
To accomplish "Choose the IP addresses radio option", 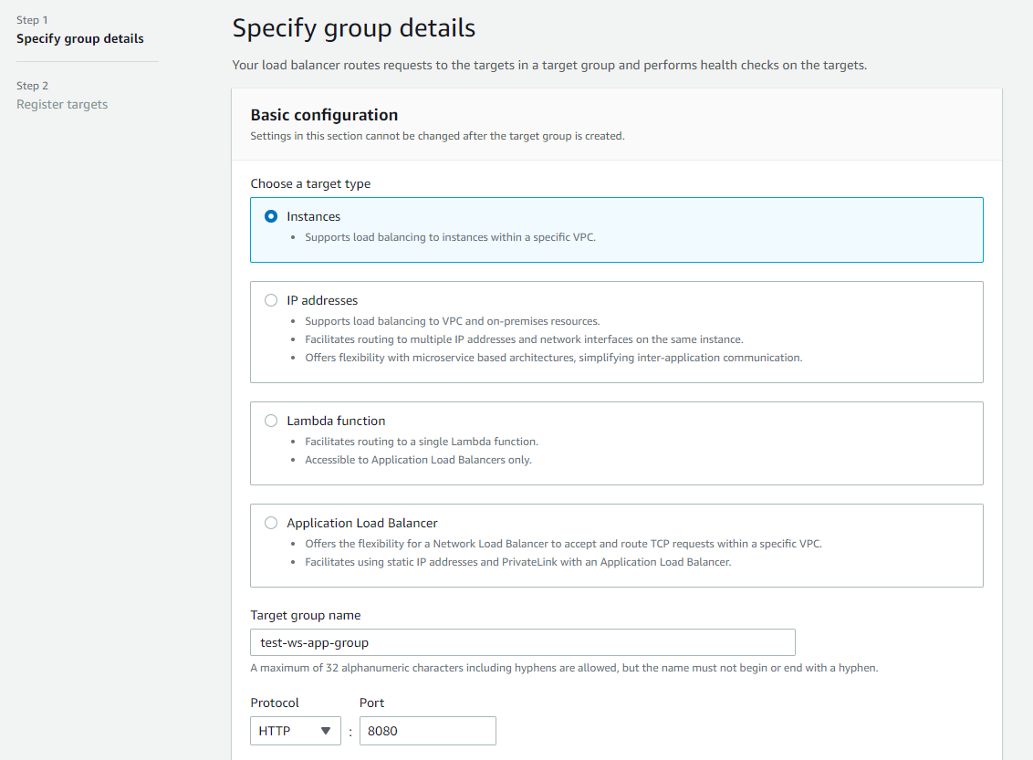I will pos(271,300).
